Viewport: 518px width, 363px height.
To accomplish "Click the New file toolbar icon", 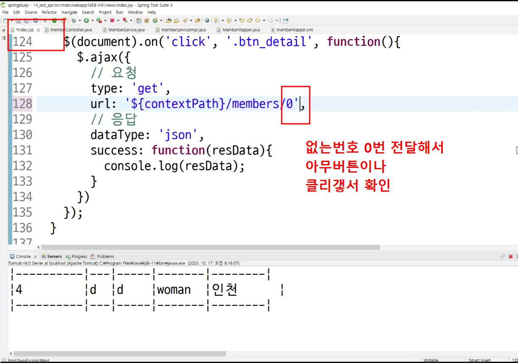I will [x=5, y=20].
